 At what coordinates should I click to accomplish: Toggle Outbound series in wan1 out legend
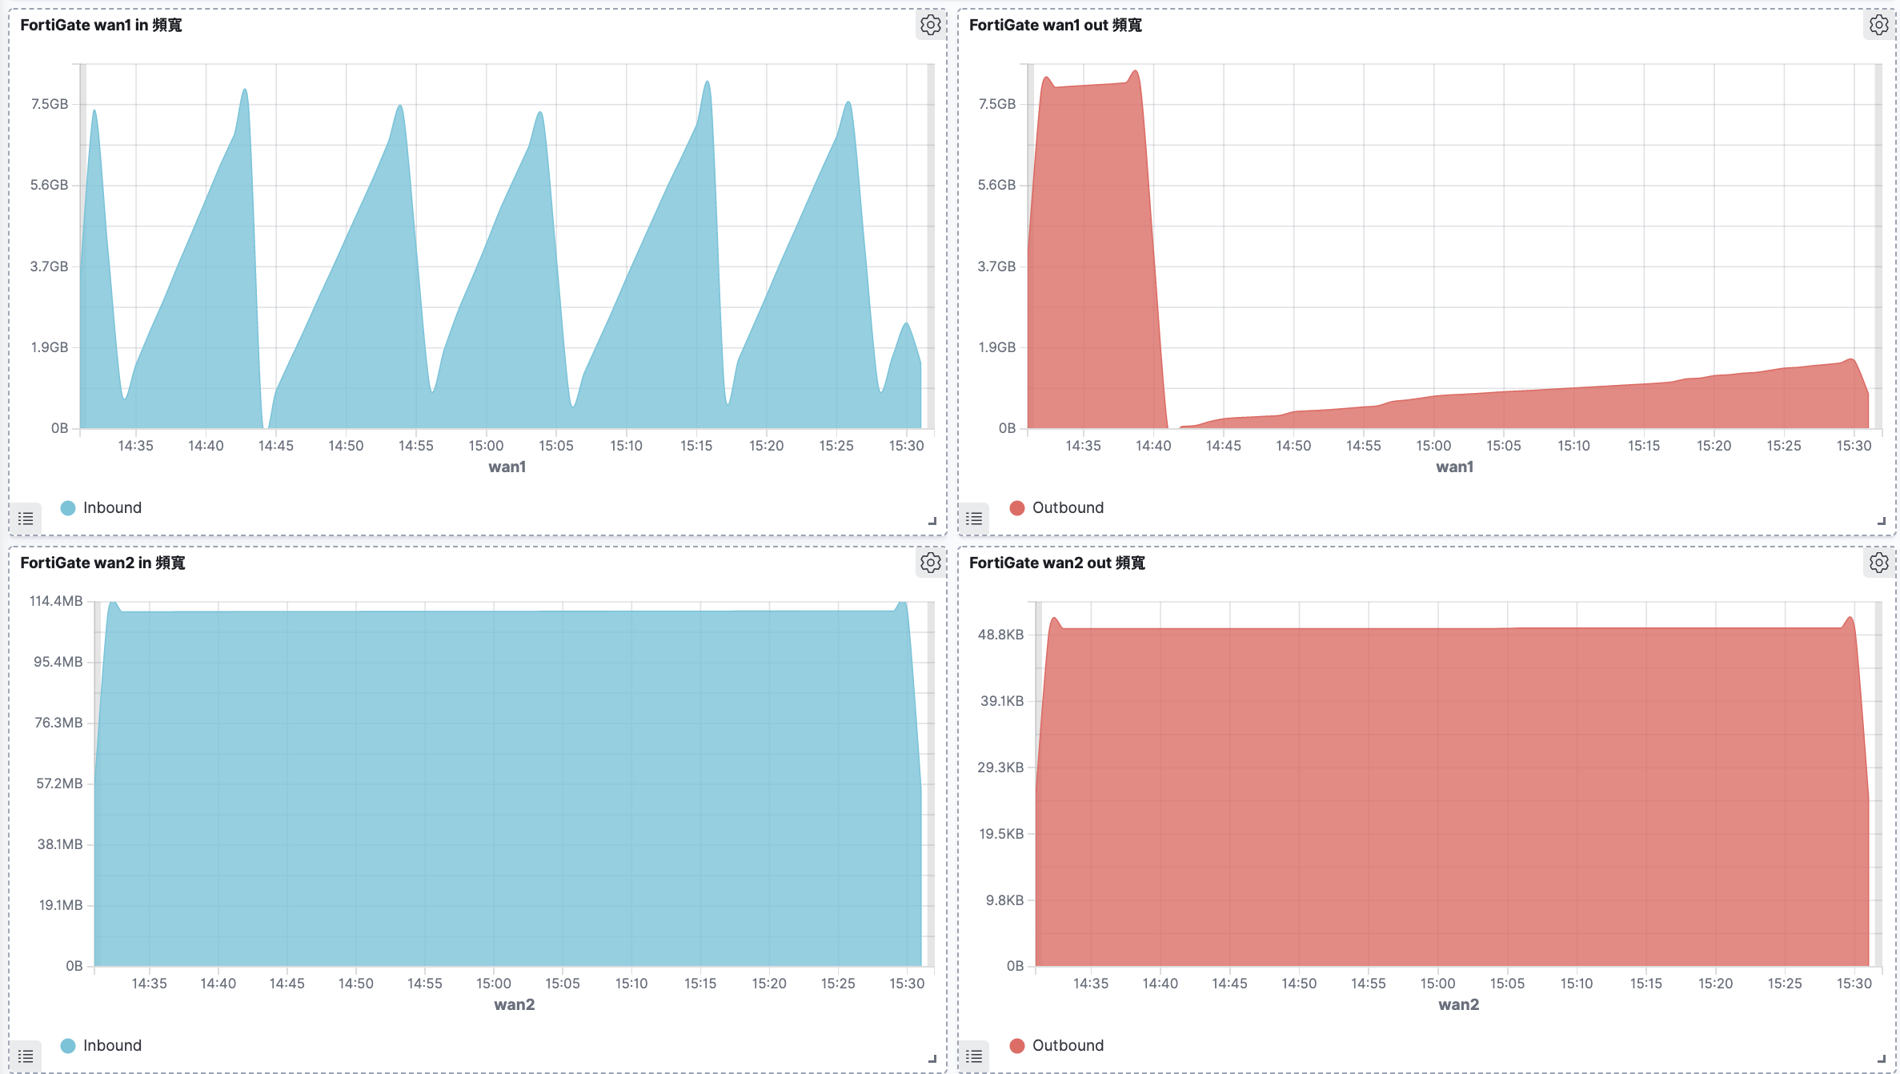click(x=1068, y=507)
